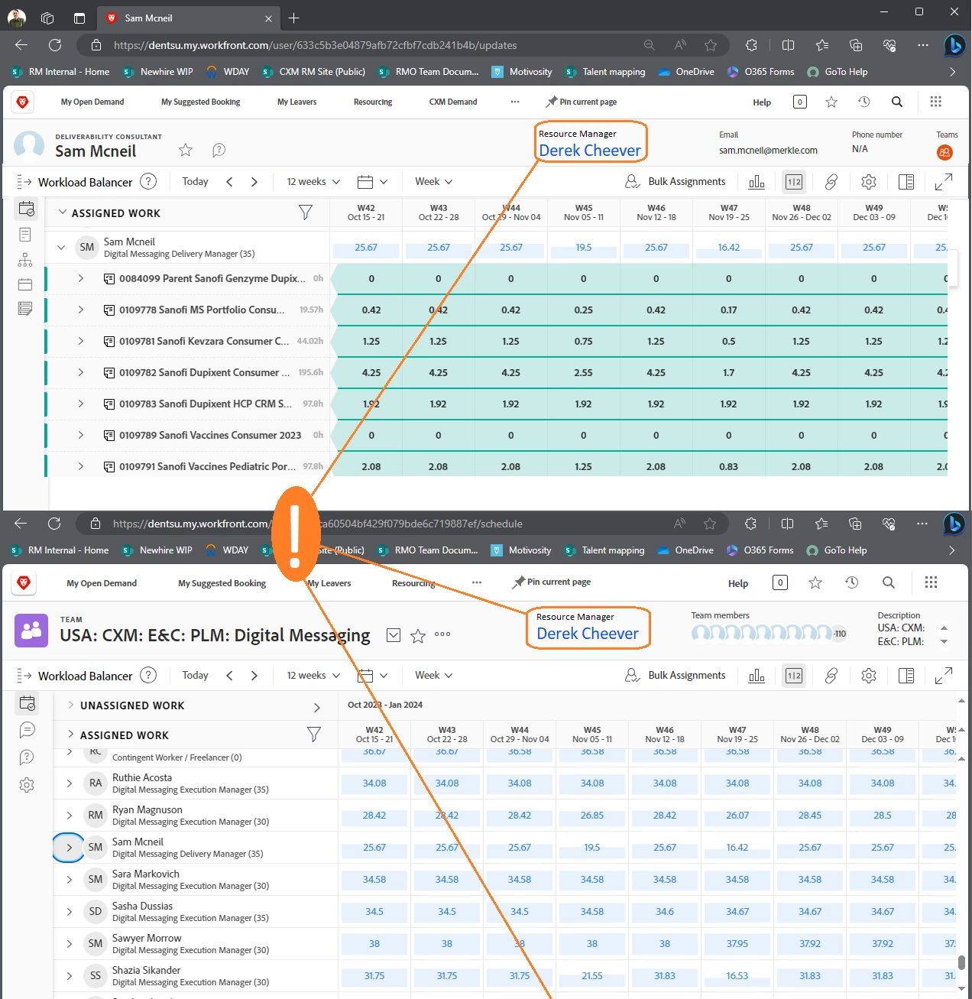This screenshot has width=972, height=999.
Task: Open Workload Balancer settings gear in top window
Action: 869,182
